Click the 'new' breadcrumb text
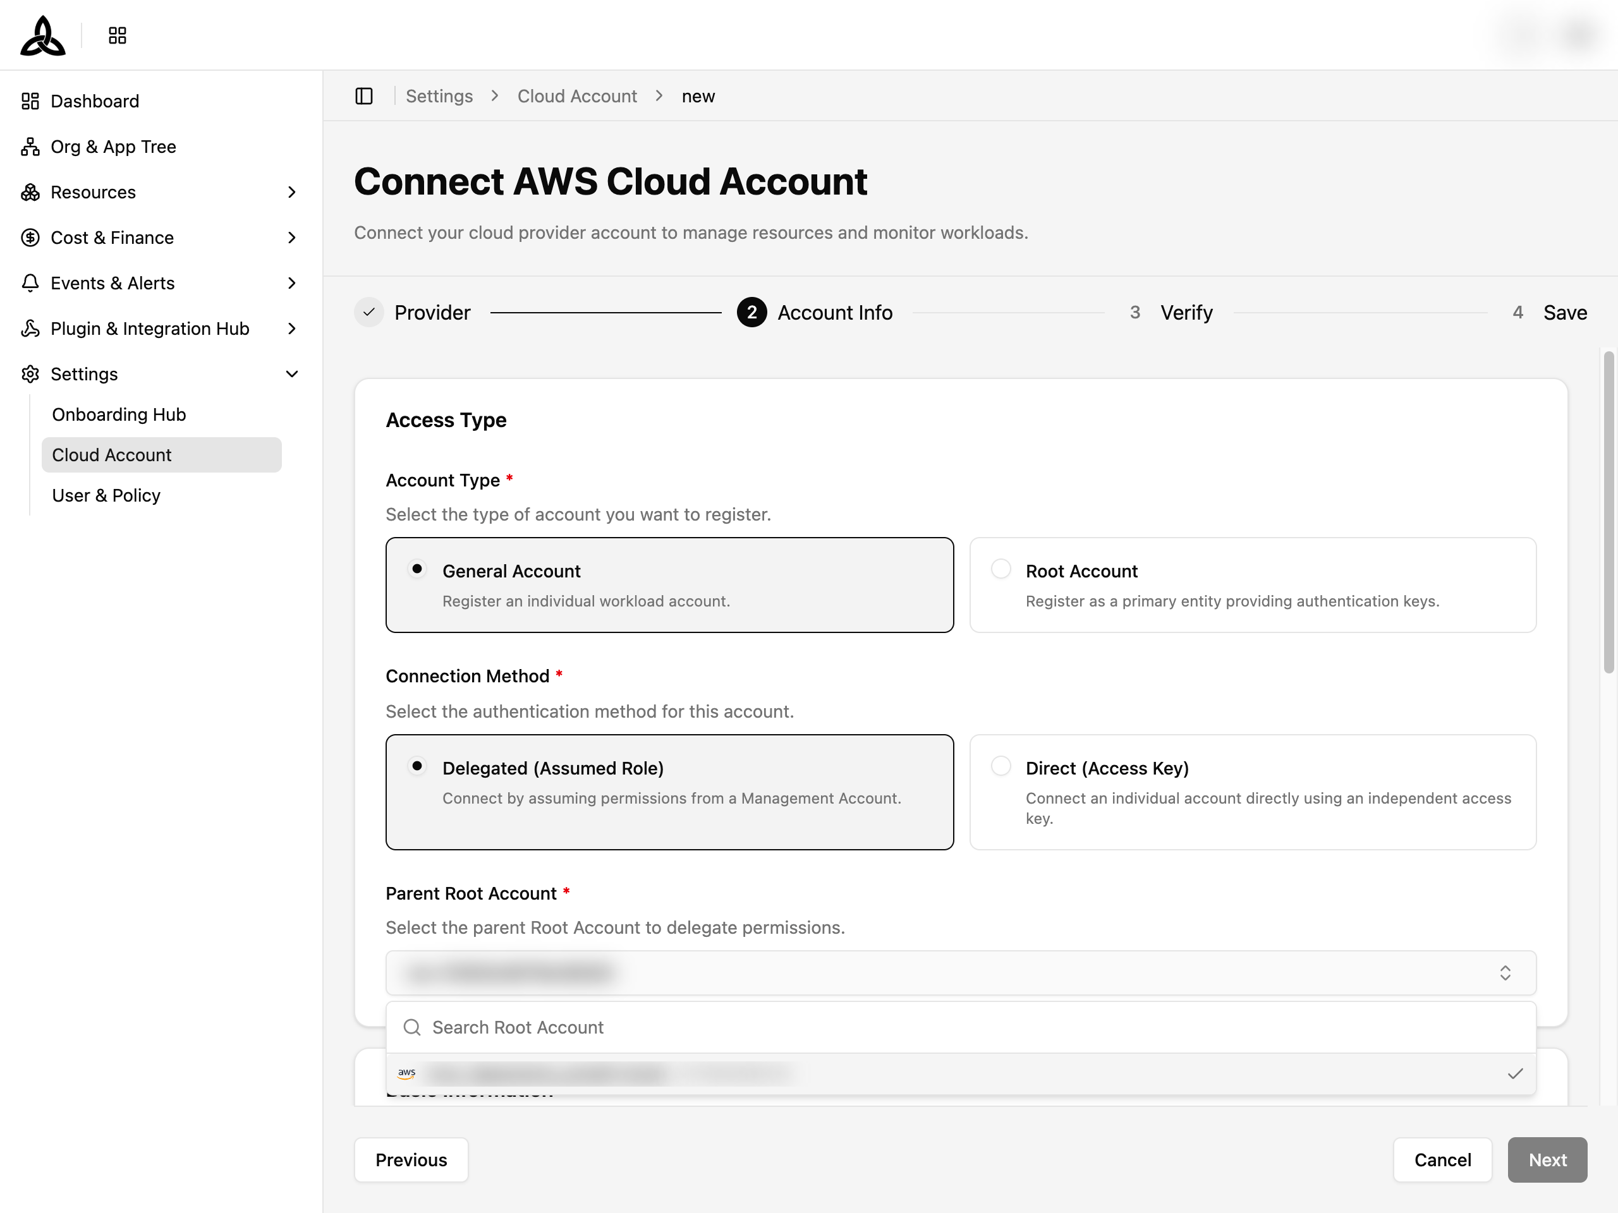 (x=698, y=96)
